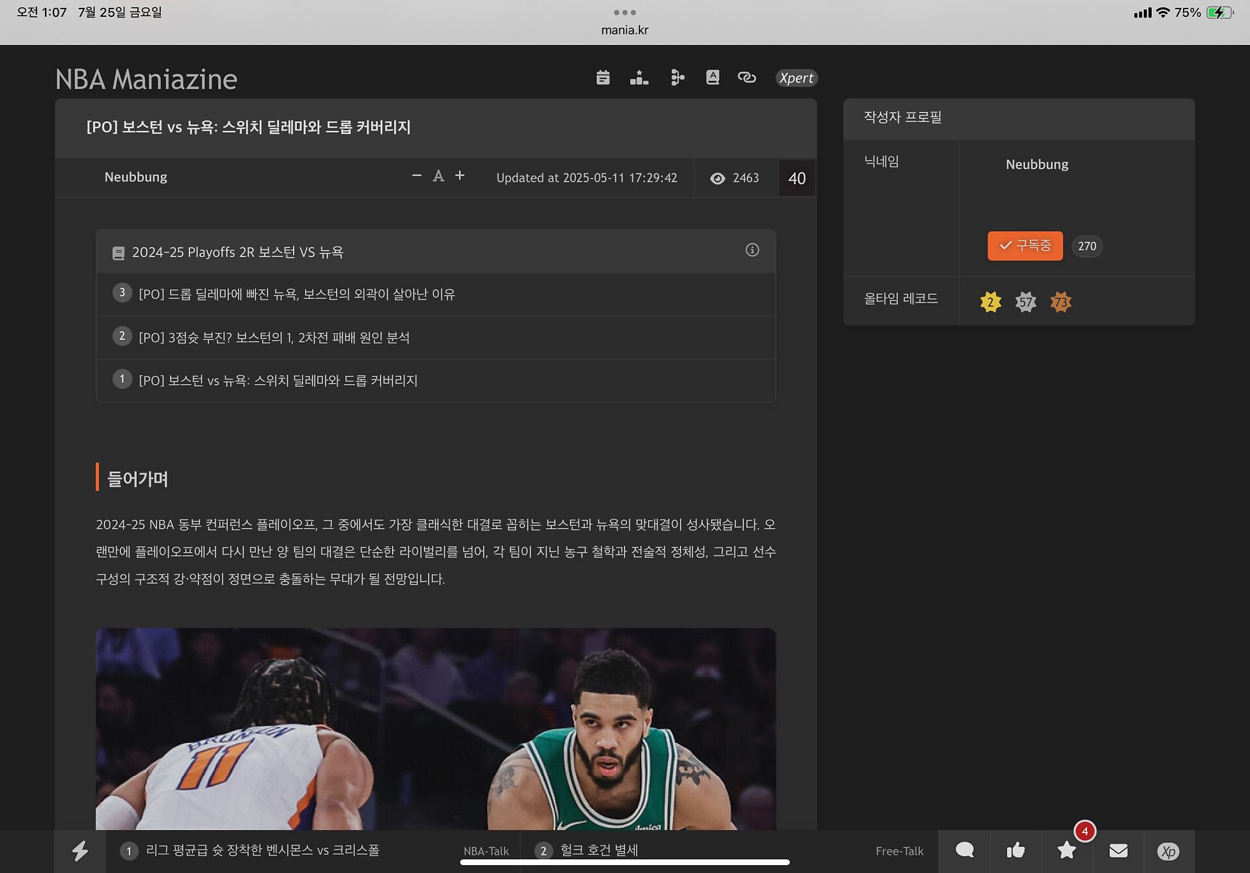Increase font size with plus button

[x=460, y=176]
